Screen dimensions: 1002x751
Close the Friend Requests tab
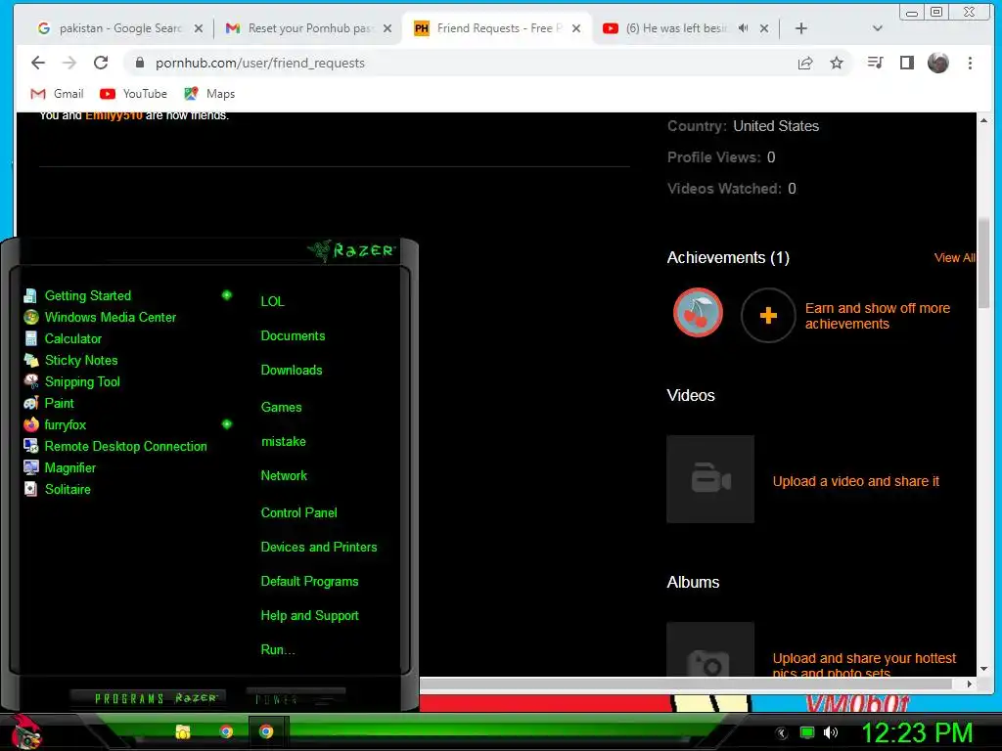point(575,28)
